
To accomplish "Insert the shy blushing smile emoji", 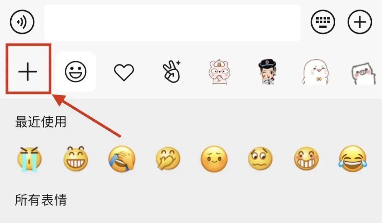I will pos(214,159).
